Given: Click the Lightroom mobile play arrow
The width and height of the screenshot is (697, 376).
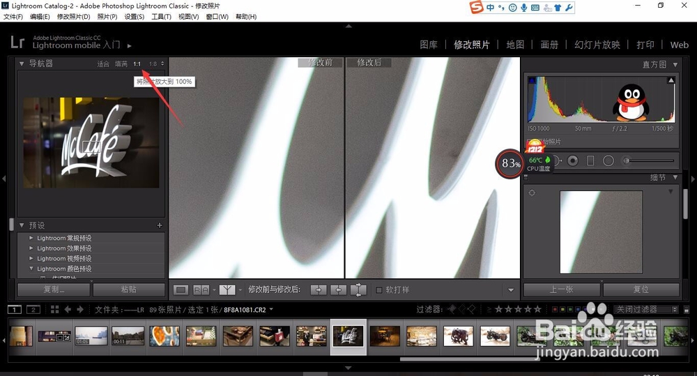Looking at the screenshot, I should 130,46.
